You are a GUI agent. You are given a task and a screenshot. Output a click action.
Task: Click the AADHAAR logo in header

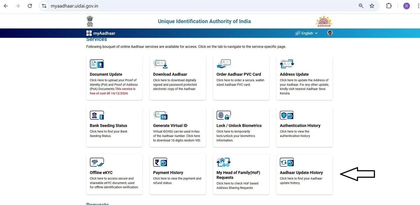pos(324,22)
